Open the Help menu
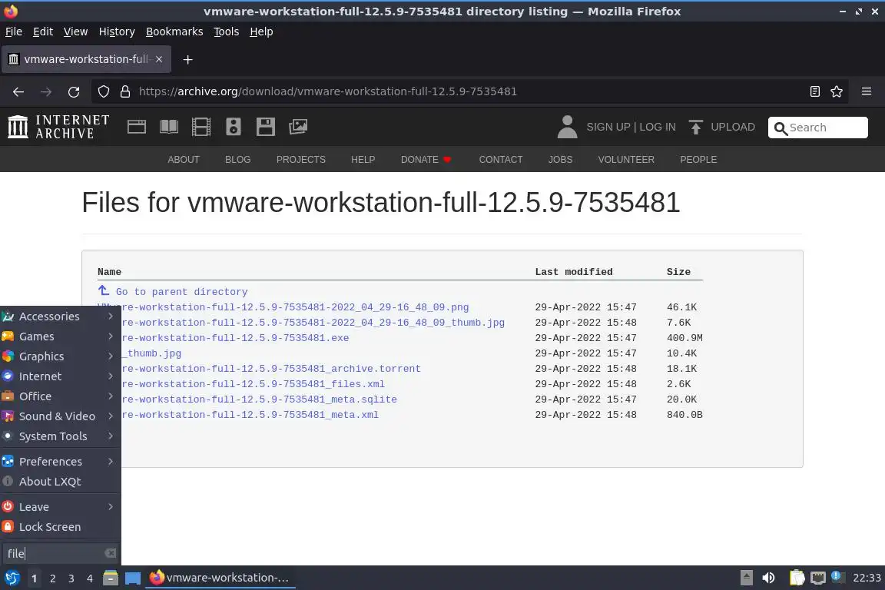Viewport: 885px width, 590px height. [x=261, y=31]
